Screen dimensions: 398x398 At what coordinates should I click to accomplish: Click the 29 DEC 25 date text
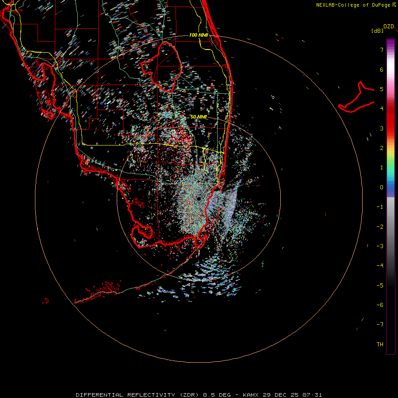280,395
